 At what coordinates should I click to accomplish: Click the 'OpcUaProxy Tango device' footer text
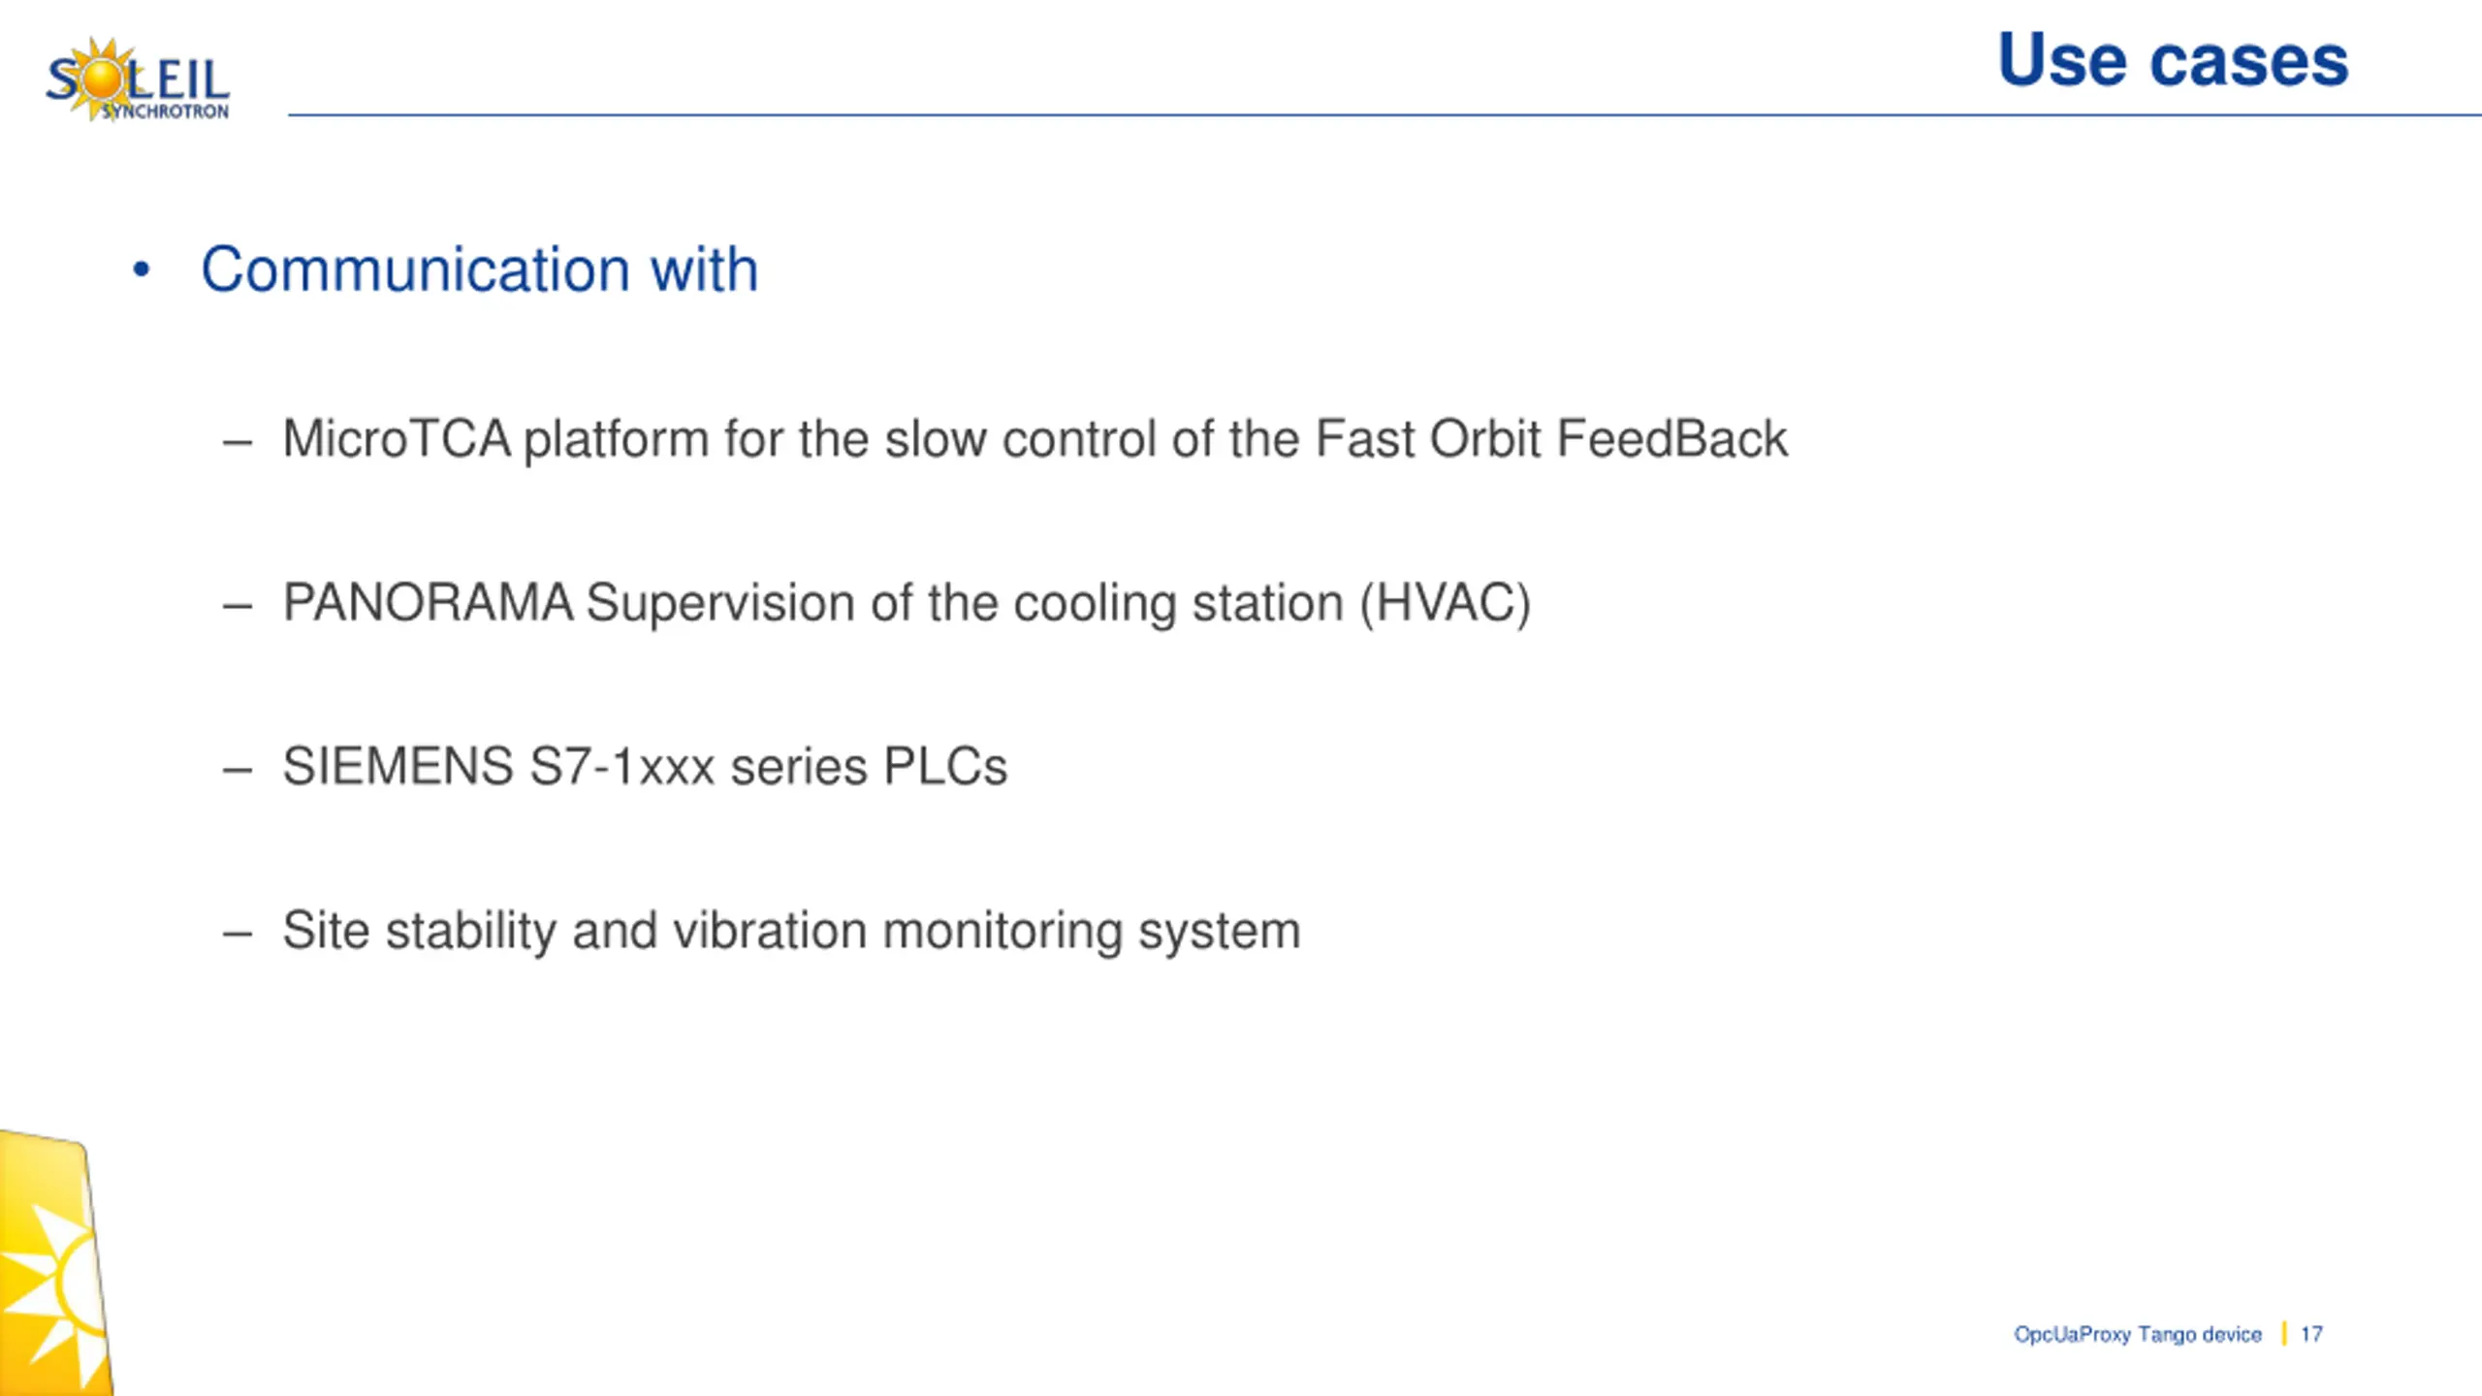(2138, 1335)
